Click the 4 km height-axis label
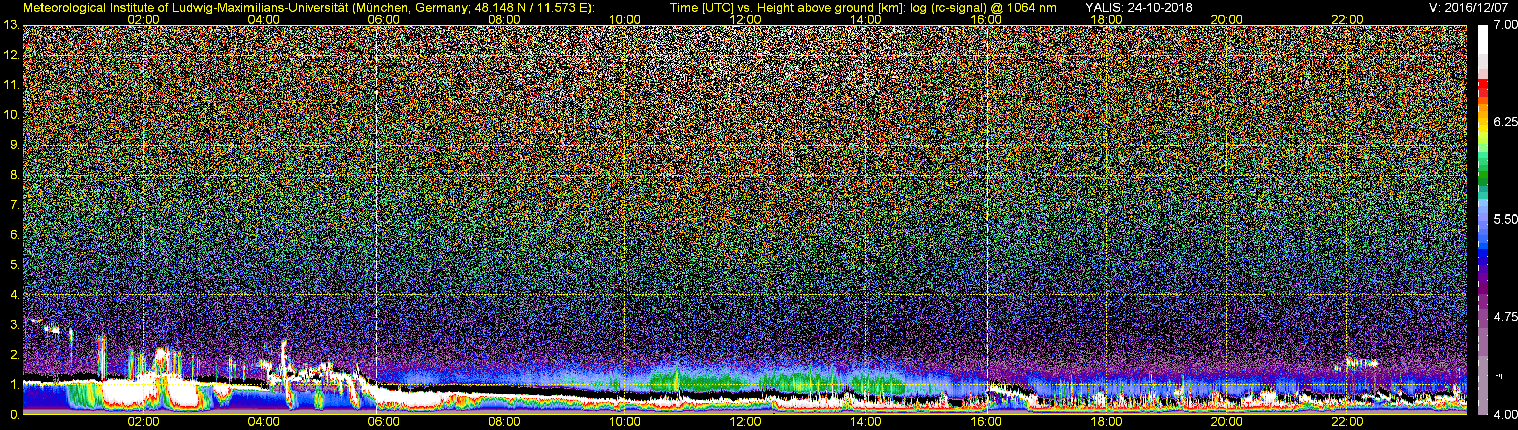 click(x=15, y=294)
